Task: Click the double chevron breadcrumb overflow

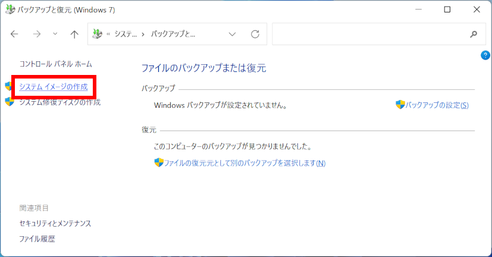Action: pyautogui.click(x=108, y=34)
